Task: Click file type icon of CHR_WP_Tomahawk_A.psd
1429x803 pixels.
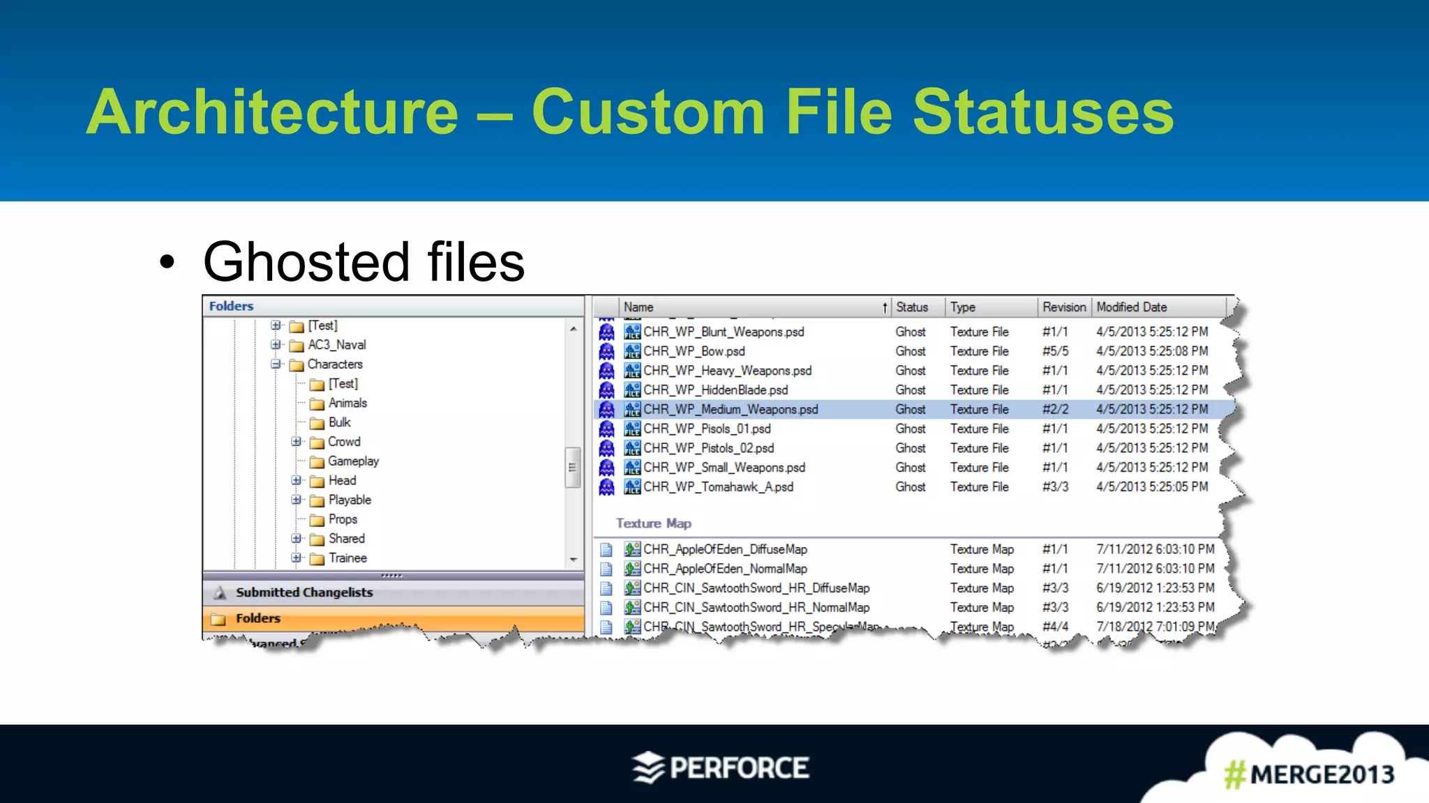Action: click(632, 487)
